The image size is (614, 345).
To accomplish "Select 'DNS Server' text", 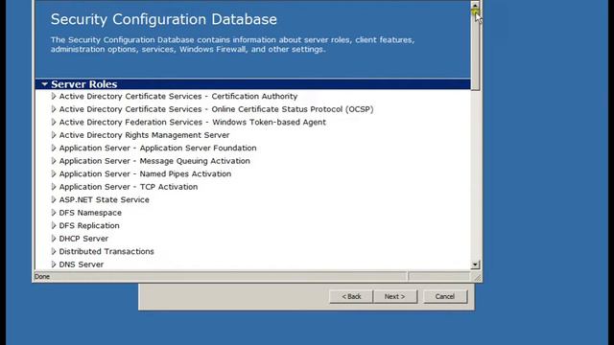I will pos(81,264).
